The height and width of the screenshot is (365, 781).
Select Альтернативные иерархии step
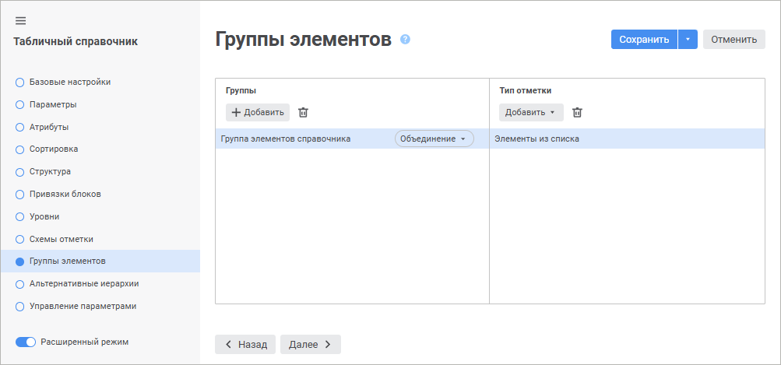[100, 284]
